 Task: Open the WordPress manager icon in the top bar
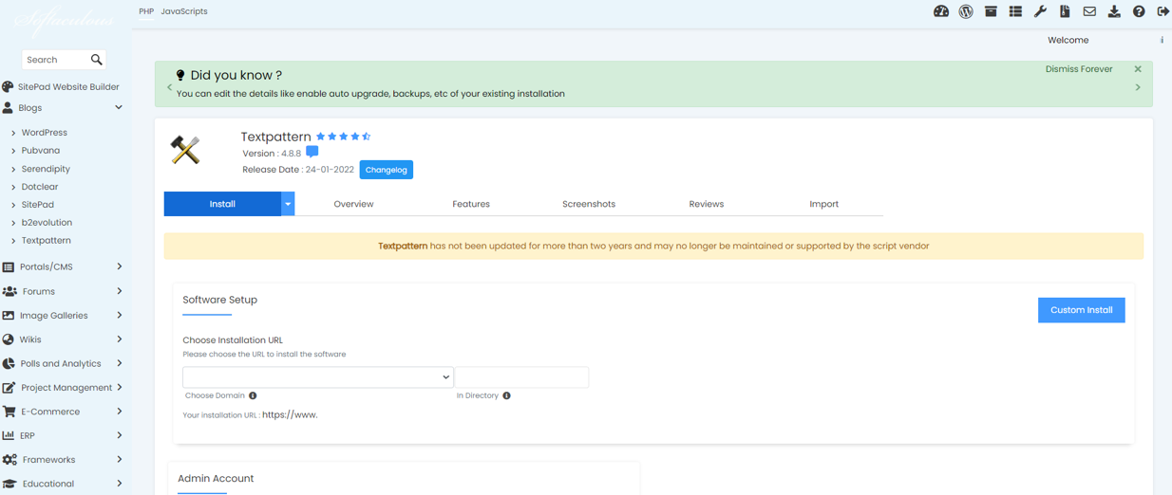click(x=966, y=11)
